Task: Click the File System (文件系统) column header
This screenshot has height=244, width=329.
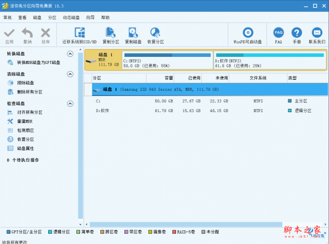Action: click(x=258, y=78)
